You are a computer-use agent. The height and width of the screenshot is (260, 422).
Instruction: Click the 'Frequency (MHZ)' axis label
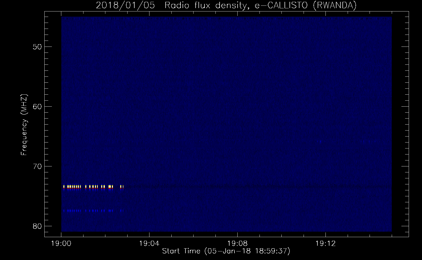[24, 125]
